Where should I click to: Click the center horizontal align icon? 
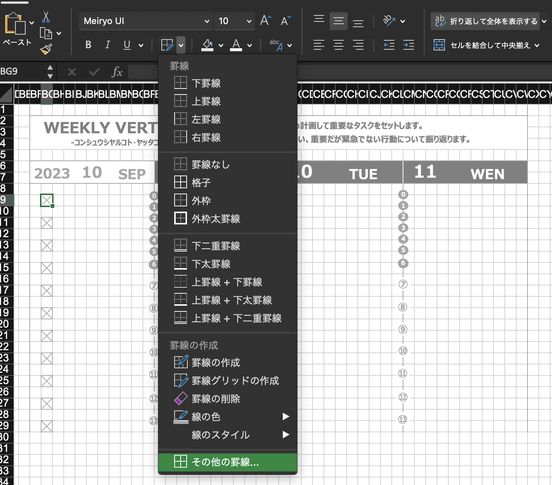coord(338,45)
